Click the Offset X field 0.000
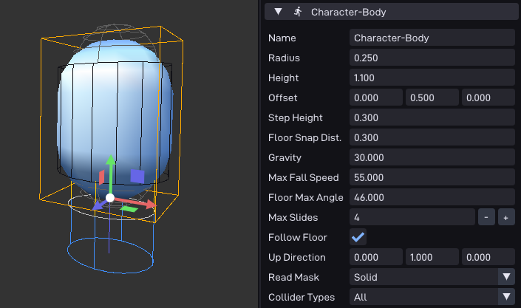Viewport: 521px width, 308px height. (x=376, y=97)
